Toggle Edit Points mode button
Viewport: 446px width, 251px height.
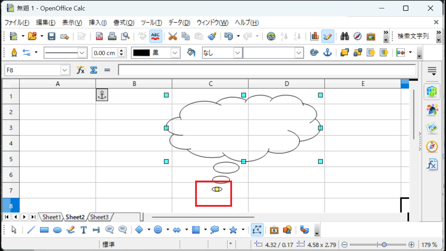(257, 230)
